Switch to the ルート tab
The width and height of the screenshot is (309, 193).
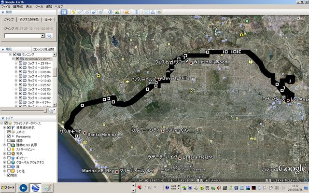click(x=49, y=19)
